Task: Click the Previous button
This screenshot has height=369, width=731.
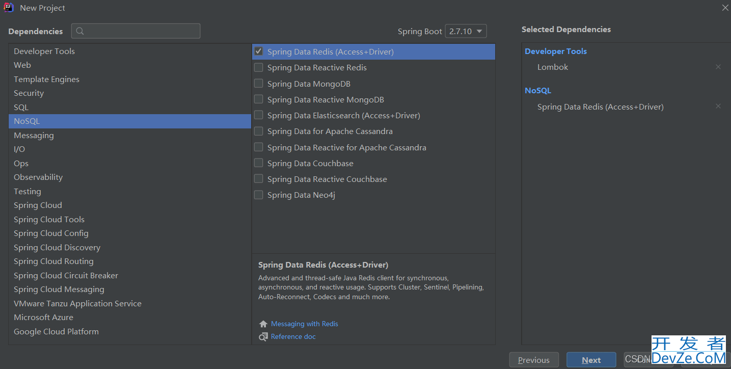Action: click(534, 360)
